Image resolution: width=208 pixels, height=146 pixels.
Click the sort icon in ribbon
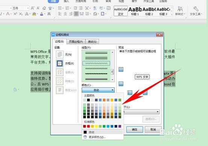point(95,8)
